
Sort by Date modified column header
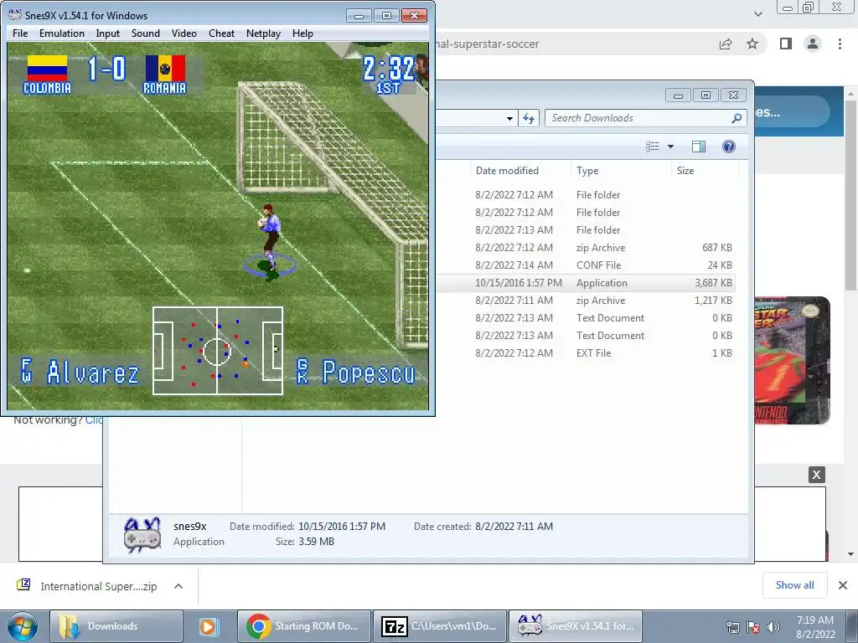click(507, 171)
